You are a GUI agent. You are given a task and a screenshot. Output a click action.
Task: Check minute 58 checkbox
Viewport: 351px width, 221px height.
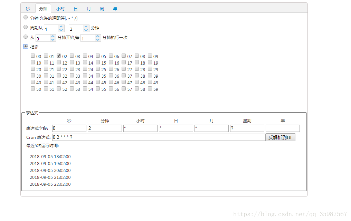tap(137, 88)
